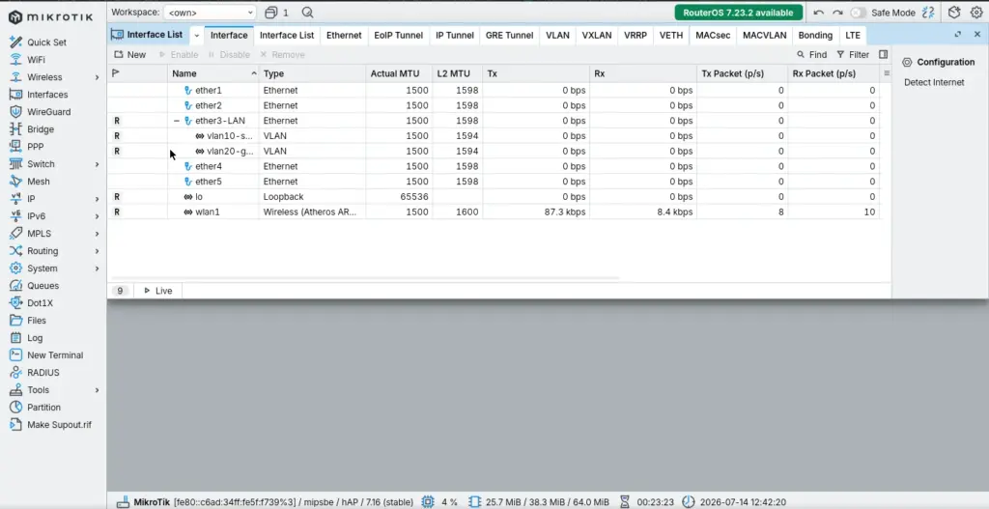The image size is (989, 509).
Task: Select the lo Loopback row
Action: (494, 197)
